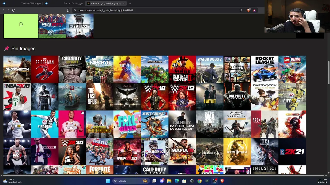Open OBS Studio from the taskbar
The image size is (330, 185).
pos(214,181)
